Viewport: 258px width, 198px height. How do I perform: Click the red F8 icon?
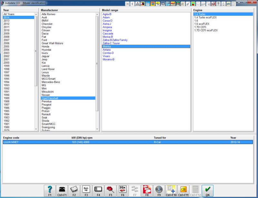tap(147, 190)
